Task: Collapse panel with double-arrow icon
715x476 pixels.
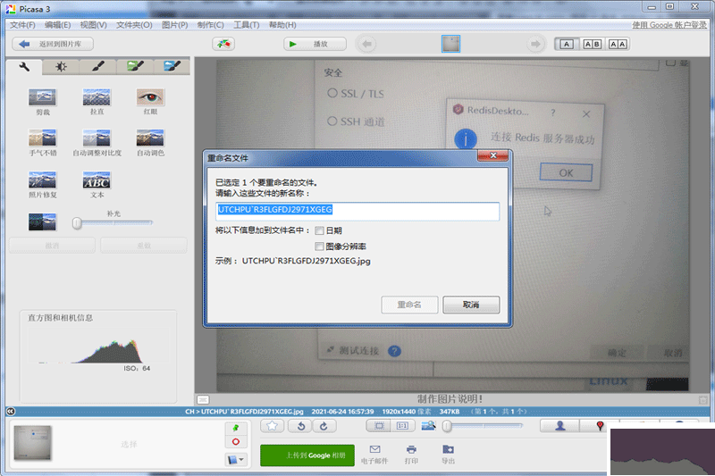Action: pyautogui.click(x=11, y=412)
